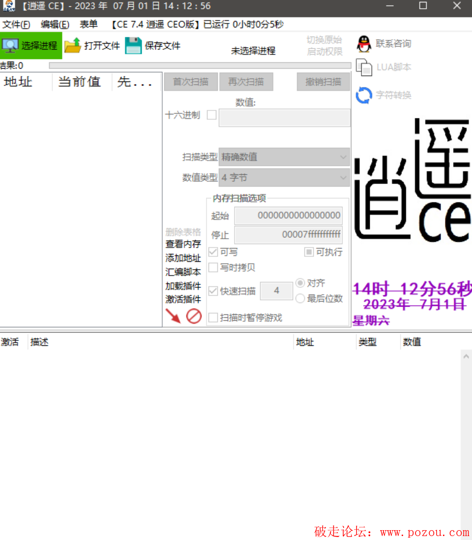The height and width of the screenshot is (540, 472).
Task: Select the last digits (最后位数) radio button
Action: (300, 298)
